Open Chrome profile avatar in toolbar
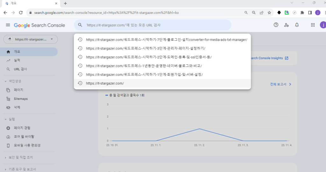The height and width of the screenshot is (172, 326). click(318, 13)
